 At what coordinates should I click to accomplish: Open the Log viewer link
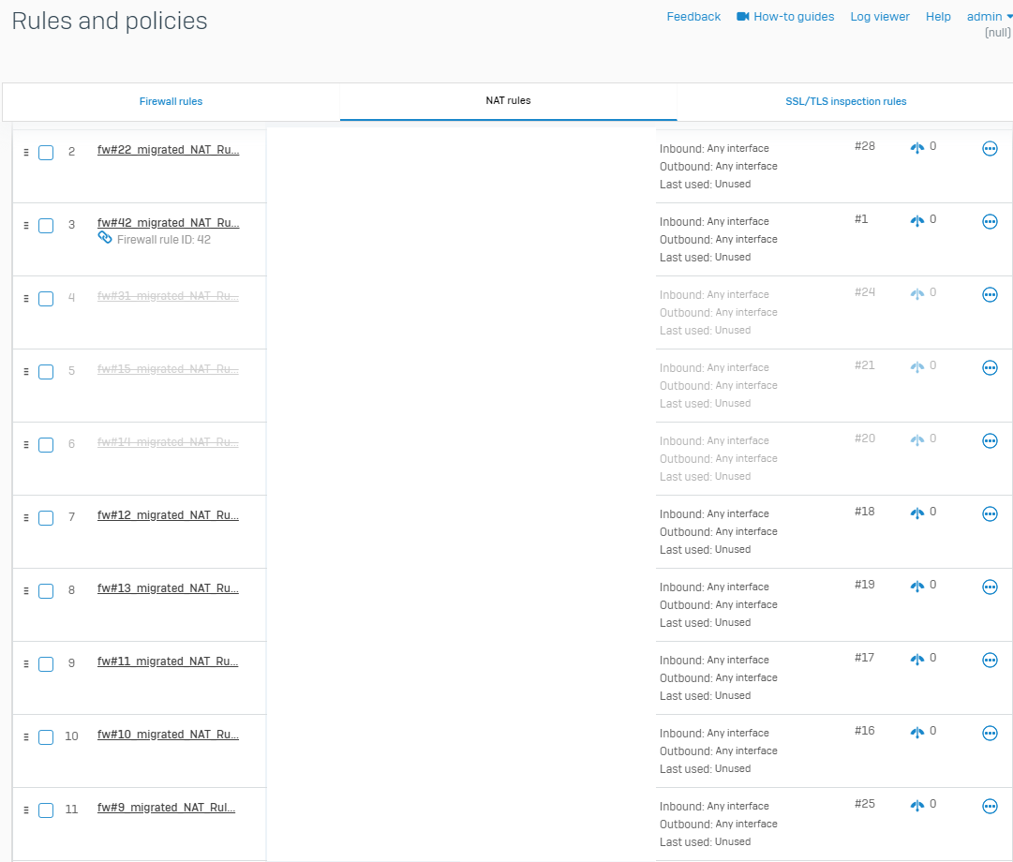[879, 17]
